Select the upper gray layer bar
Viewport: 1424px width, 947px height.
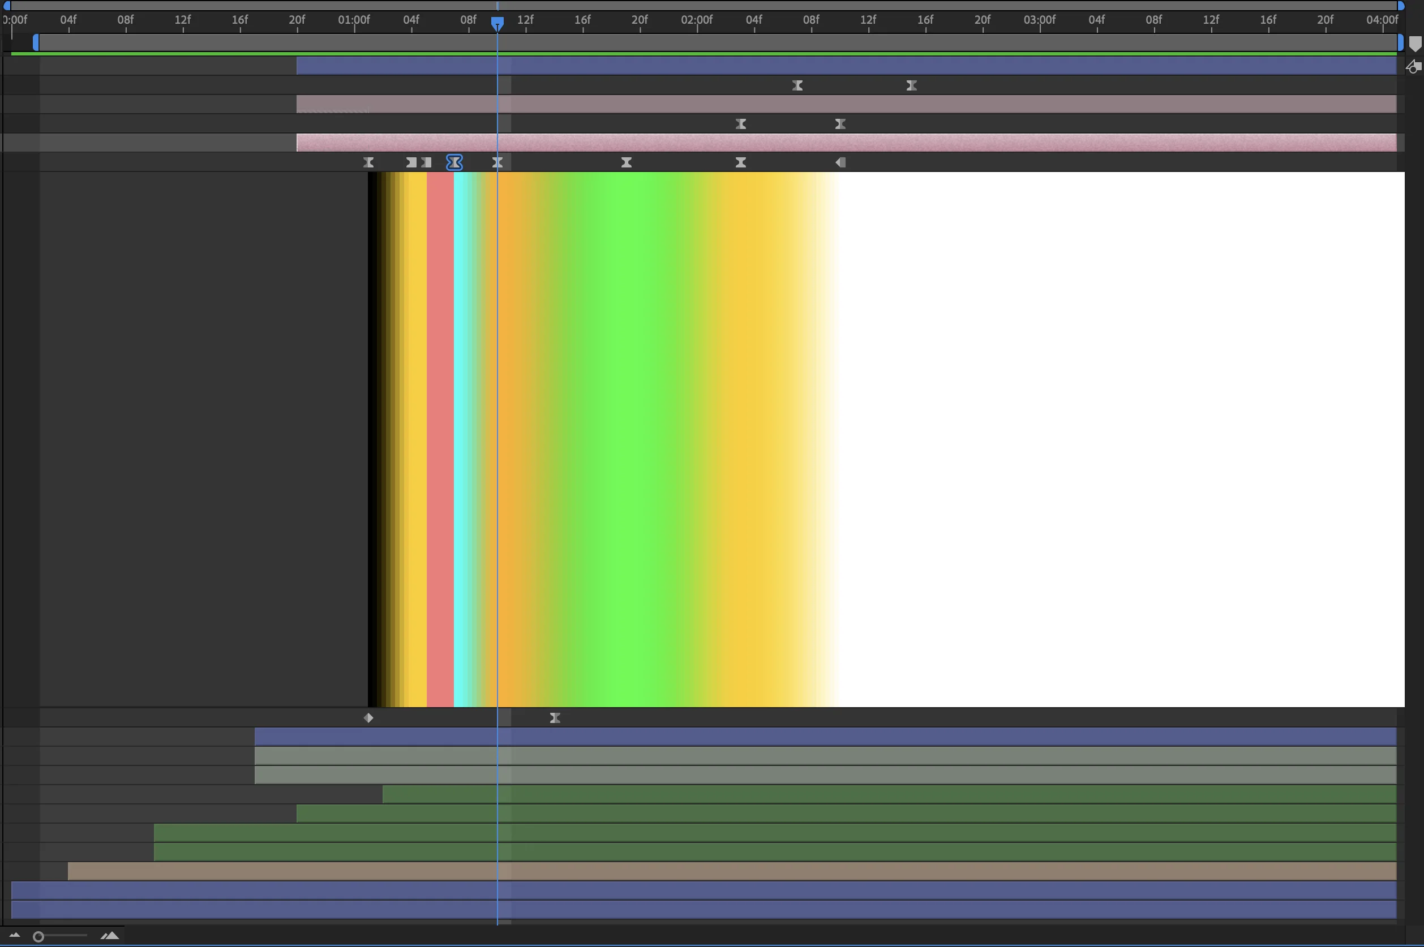click(x=825, y=756)
